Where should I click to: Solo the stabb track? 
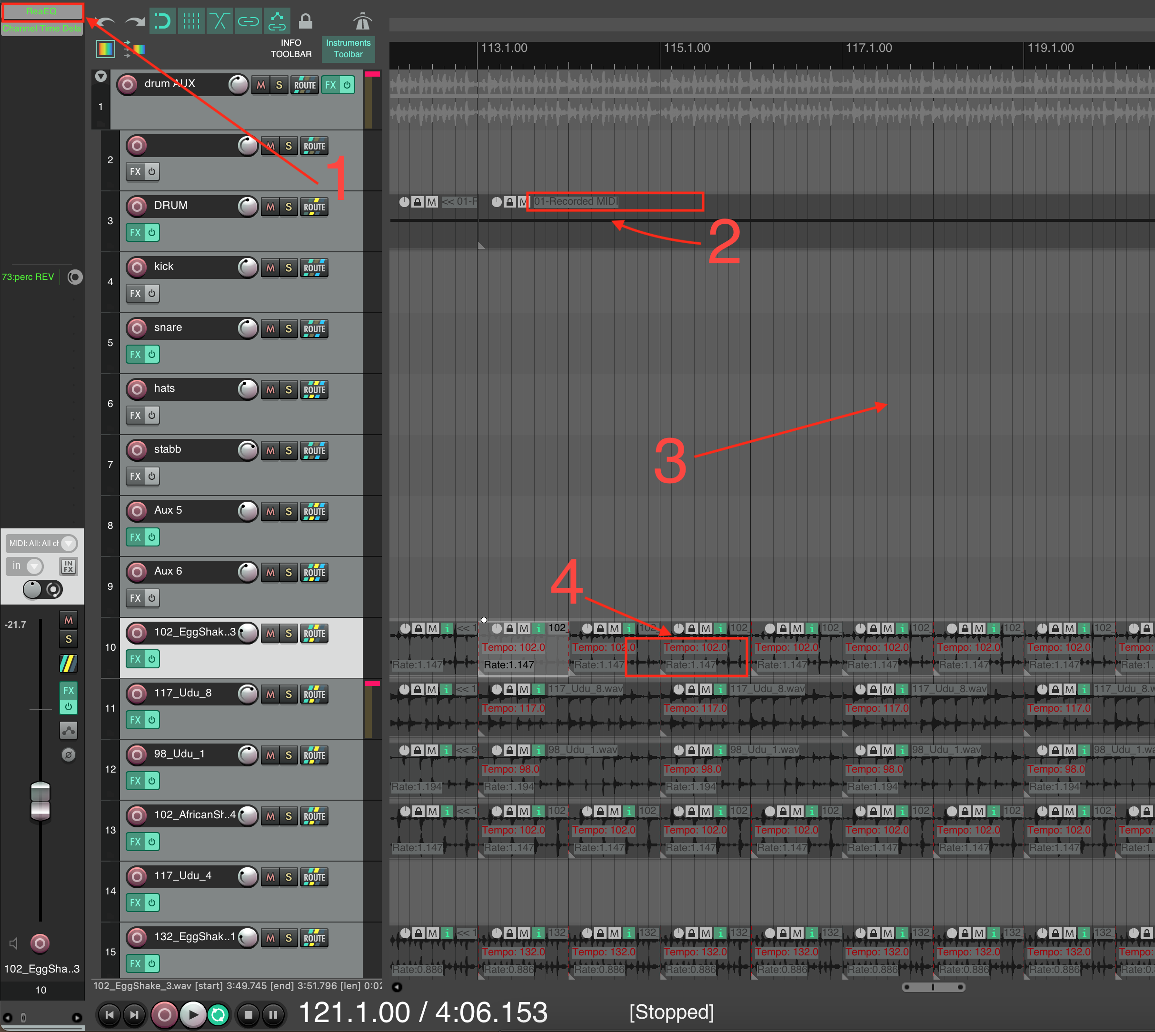click(289, 451)
